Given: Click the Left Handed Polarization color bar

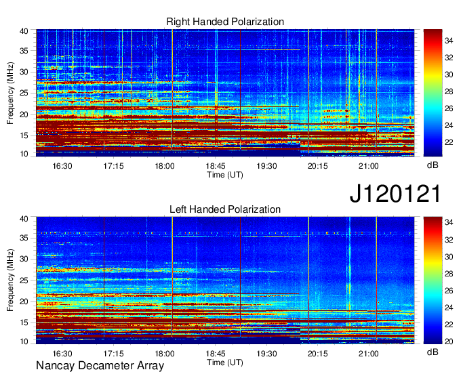Looking at the screenshot, I should (x=433, y=280).
